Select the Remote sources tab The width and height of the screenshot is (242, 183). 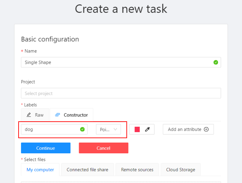tap(137, 170)
